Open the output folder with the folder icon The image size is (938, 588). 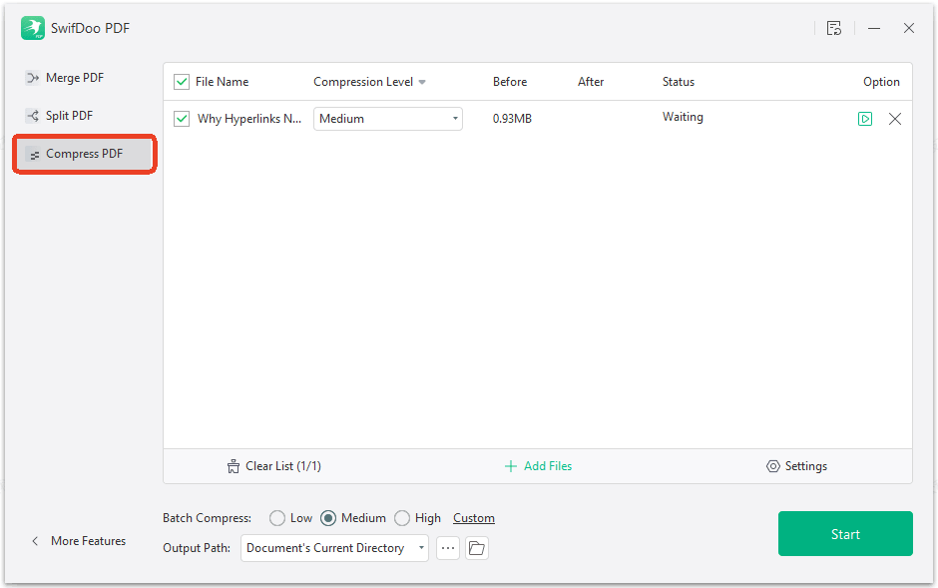pyautogui.click(x=476, y=548)
